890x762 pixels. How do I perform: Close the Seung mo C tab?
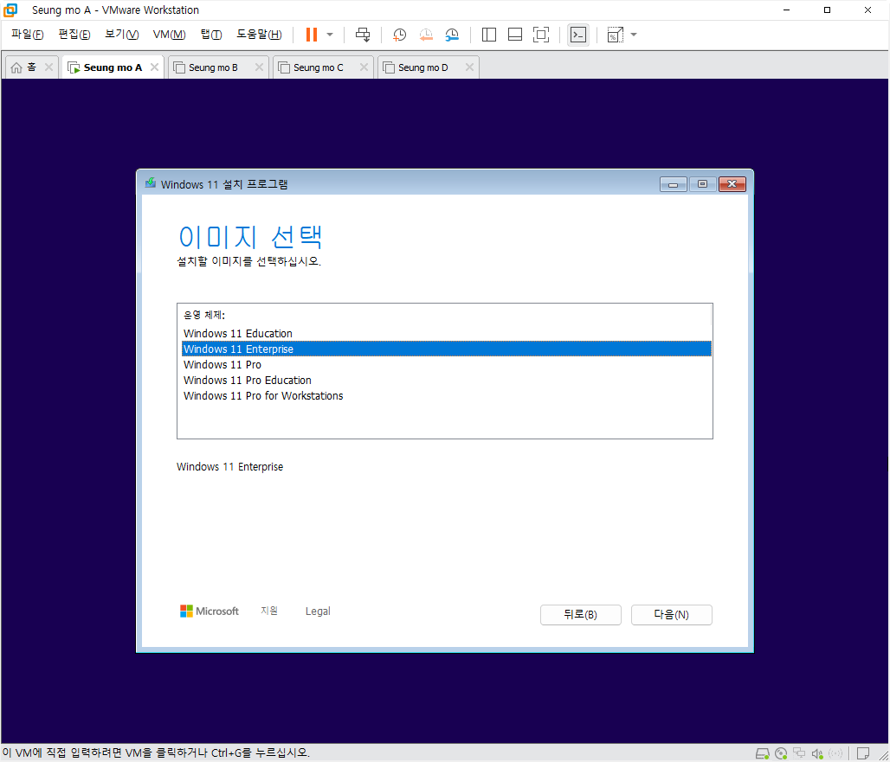click(364, 67)
